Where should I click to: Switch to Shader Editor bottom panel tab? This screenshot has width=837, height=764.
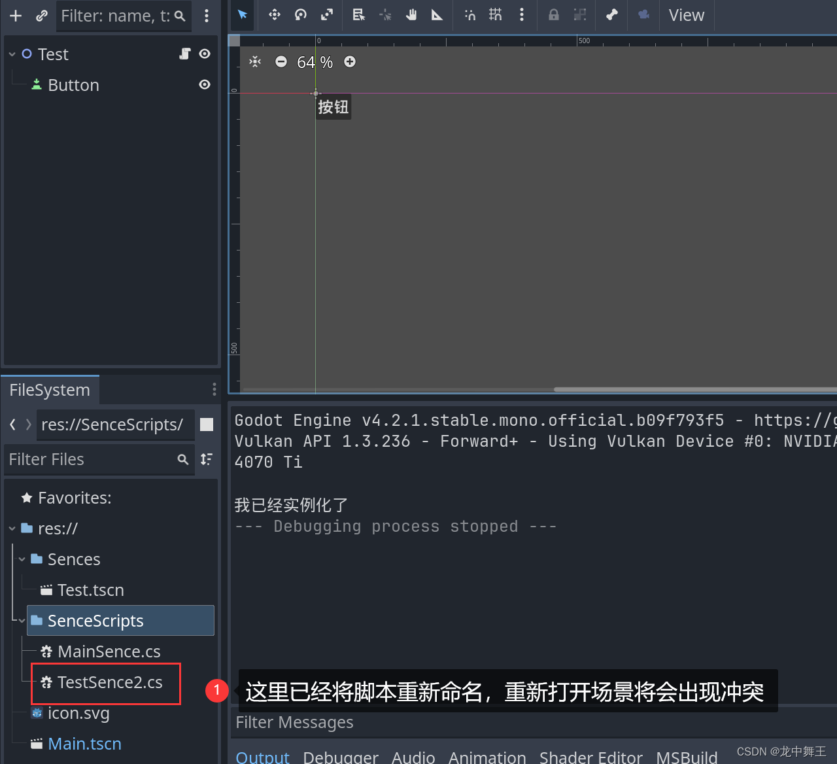(x=591, y=757)
